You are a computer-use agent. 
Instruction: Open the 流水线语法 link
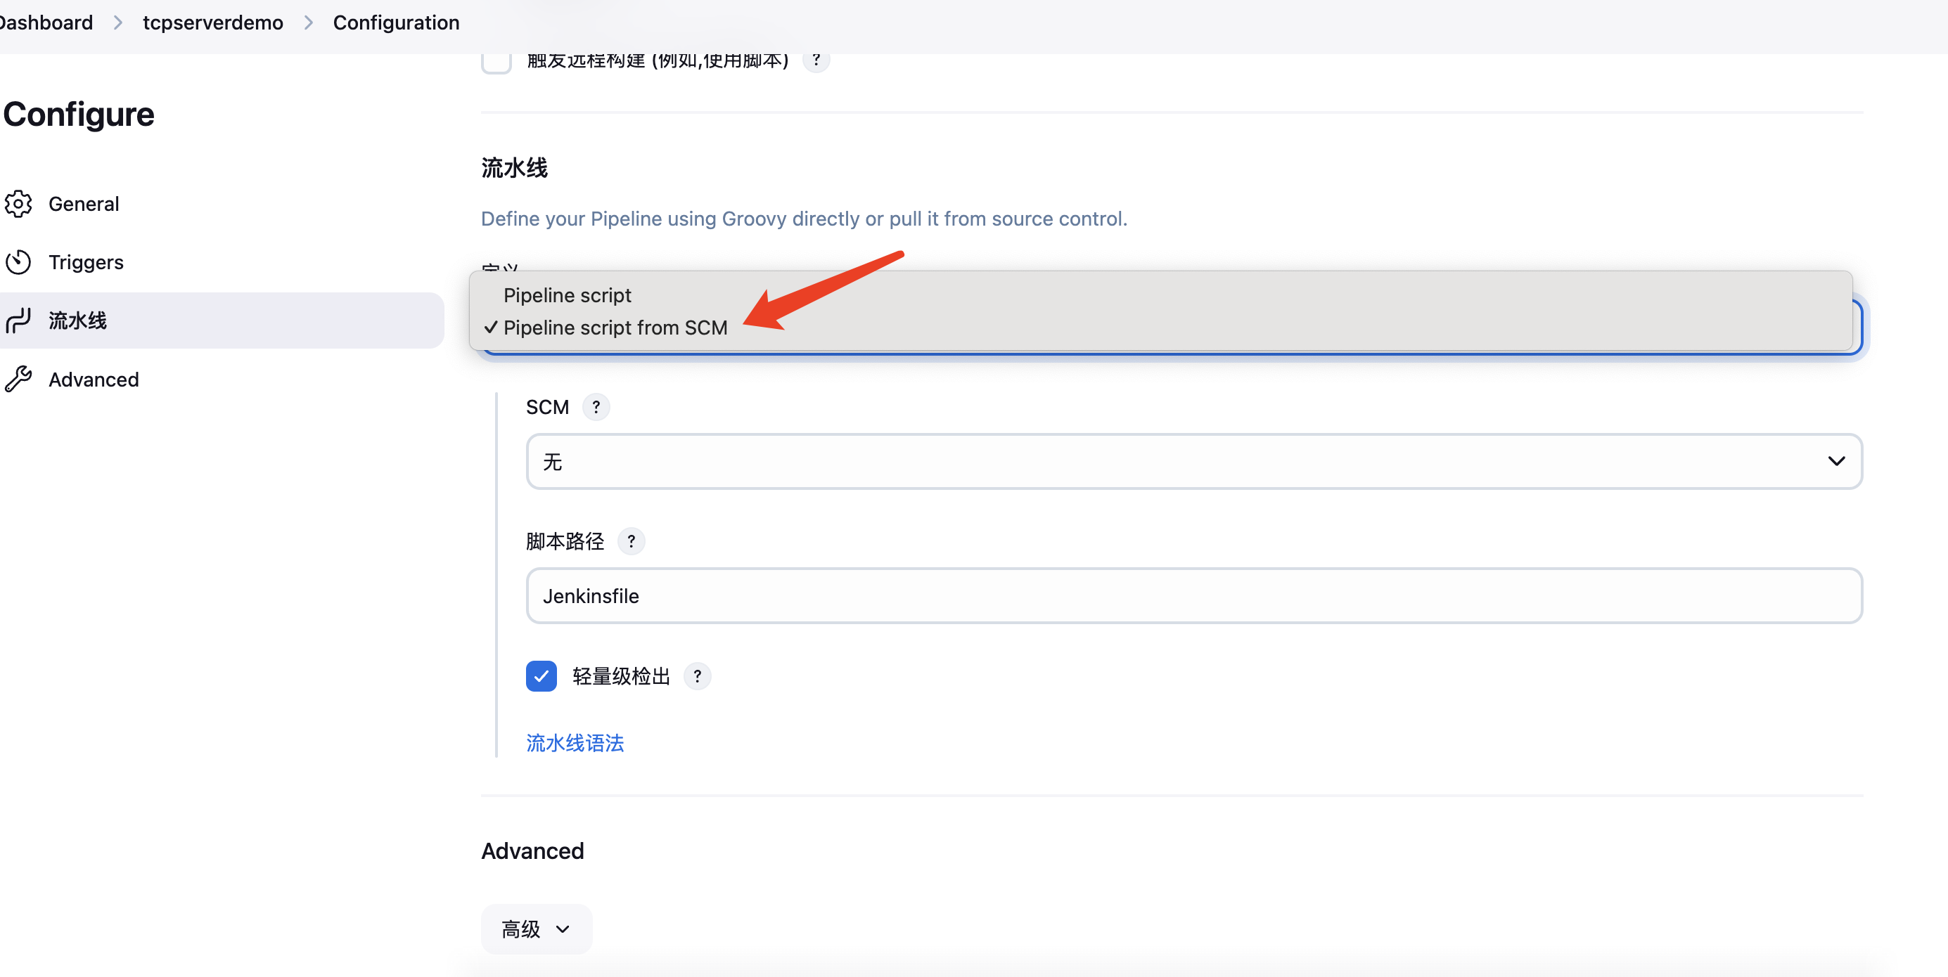point(575,743)
